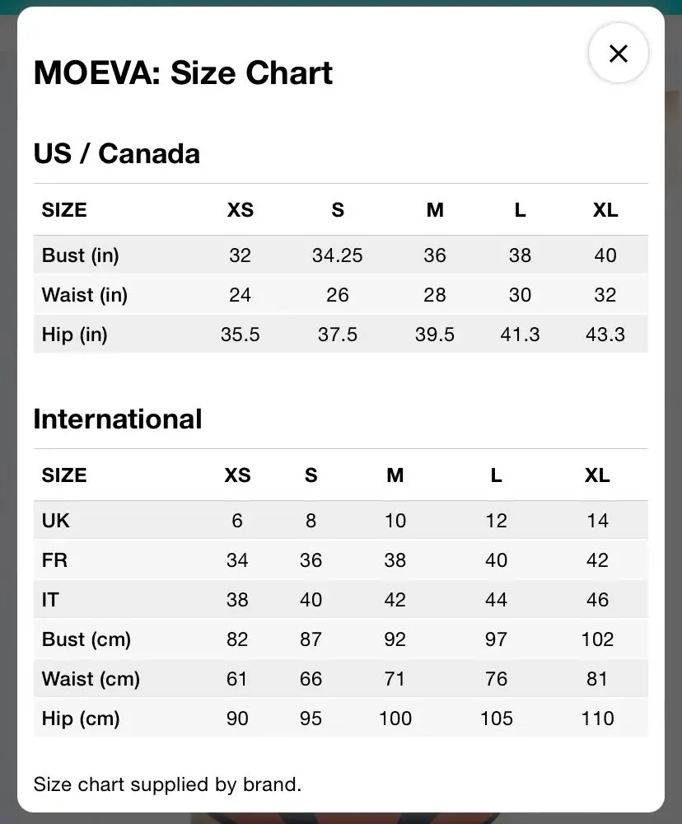
Task: Select the Hip (in) row label
Action: tap(75, 335)
